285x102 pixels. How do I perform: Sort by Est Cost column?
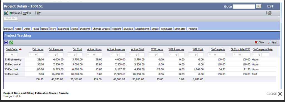tap(77, 49)
